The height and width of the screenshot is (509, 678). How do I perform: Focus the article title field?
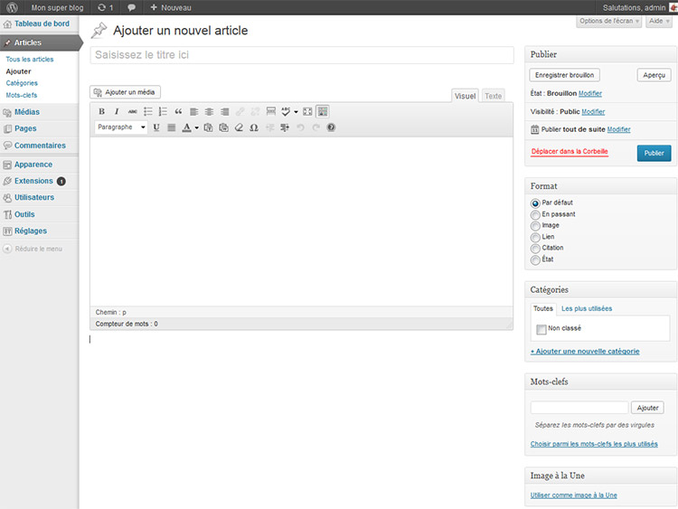click(302, 55)
